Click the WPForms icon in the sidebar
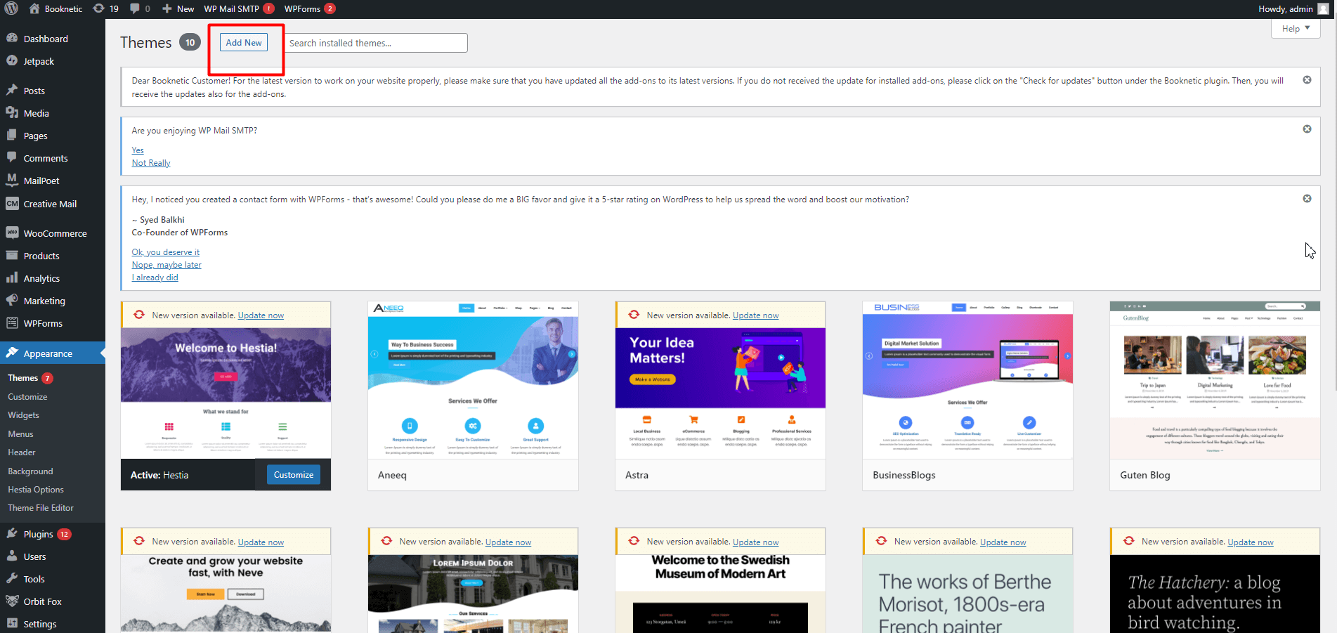1337x633 pixels. pyautogui.click(x=12, y=322)
